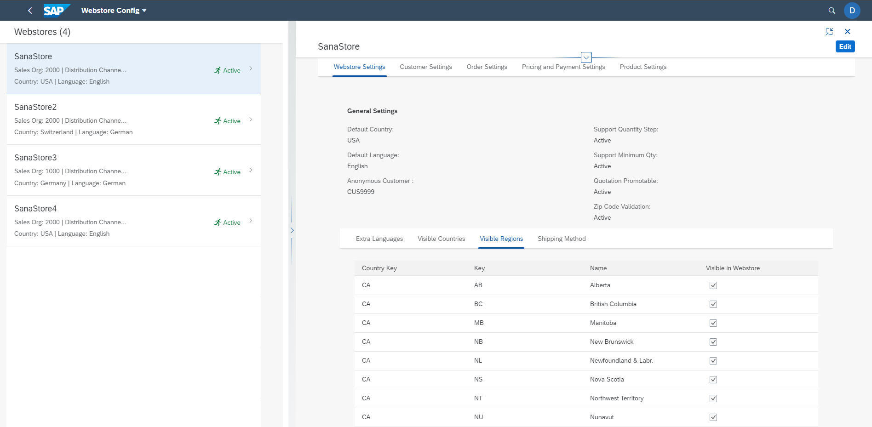Viewport: 872px width, 427px height.
Task: Select SanaStore in the webstores list
Action: [134, 69]
